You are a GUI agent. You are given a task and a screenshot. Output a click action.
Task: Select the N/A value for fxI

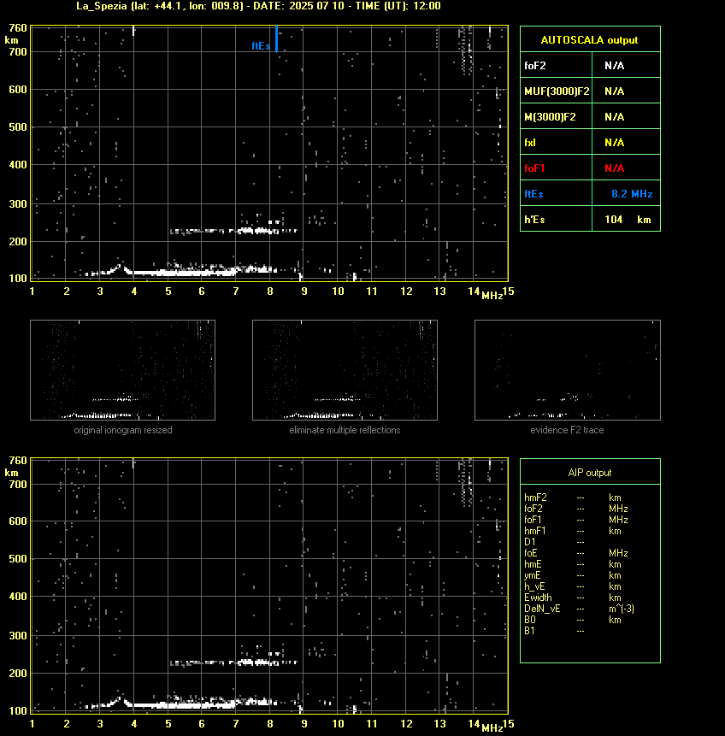tap(614, 143)
